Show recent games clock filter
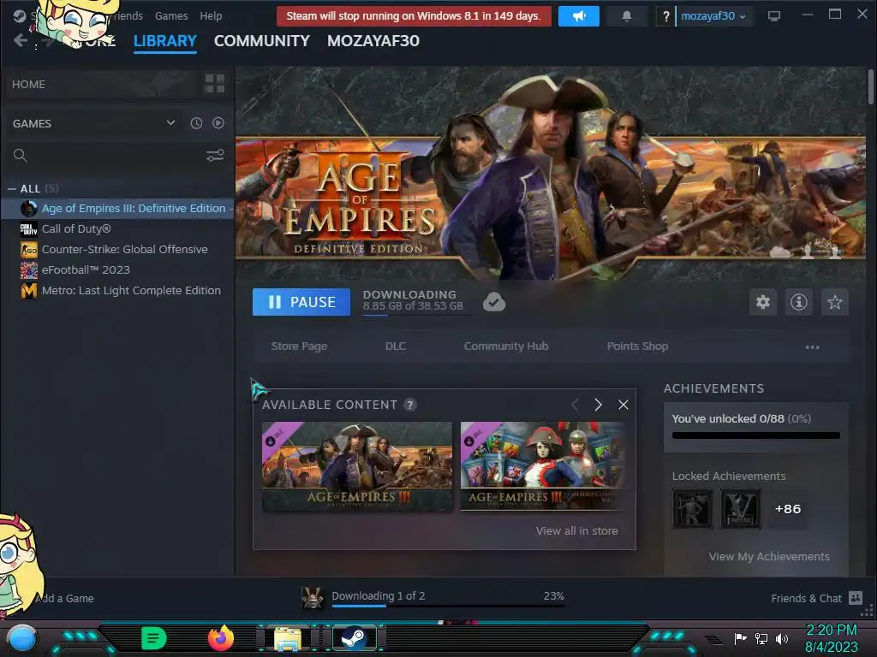 point(196,123)
